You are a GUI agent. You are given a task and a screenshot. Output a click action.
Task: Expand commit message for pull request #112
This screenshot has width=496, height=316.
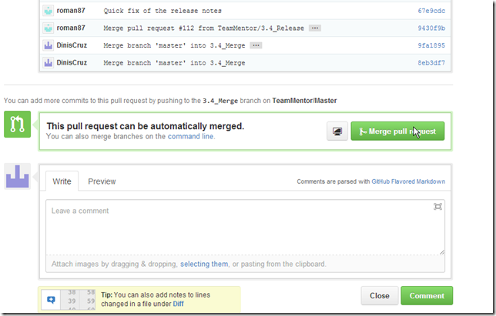pos(314,28)
